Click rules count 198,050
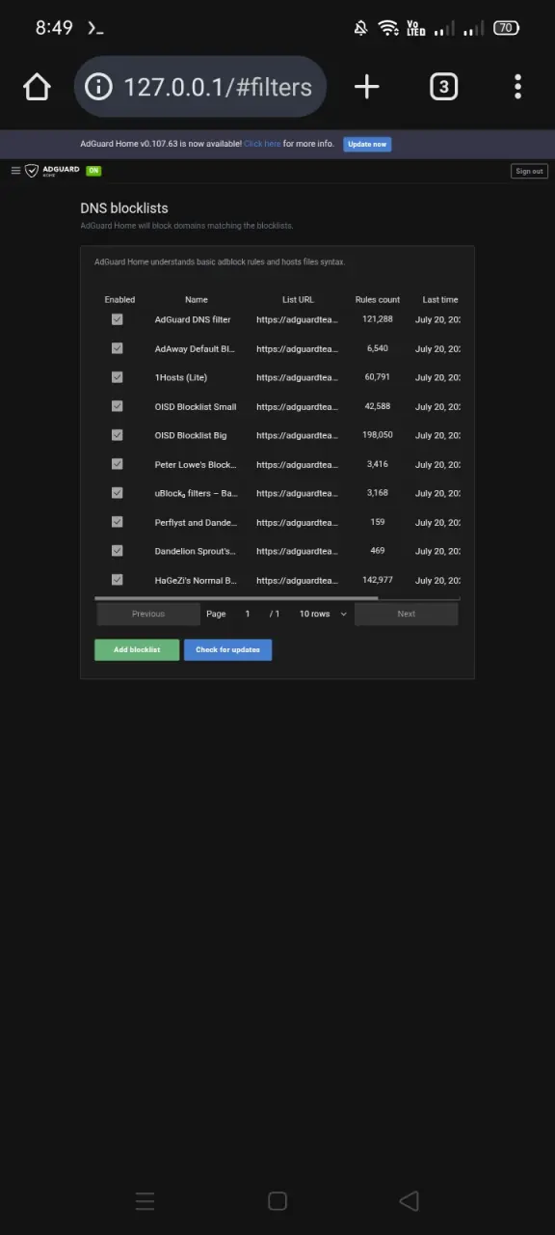This screenshot has height=1235, width=555. coord(378,435)
